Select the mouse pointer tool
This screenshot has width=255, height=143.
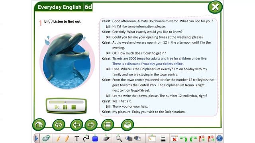tap(46, 138)
